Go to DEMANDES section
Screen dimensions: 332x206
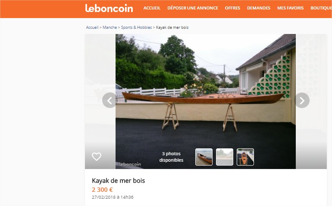(x=259, y=8)
